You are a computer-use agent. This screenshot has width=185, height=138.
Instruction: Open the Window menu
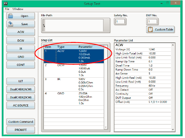[x=18, y=9]
